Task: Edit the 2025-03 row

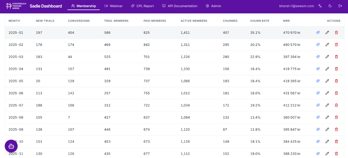Action: point(327,57)
